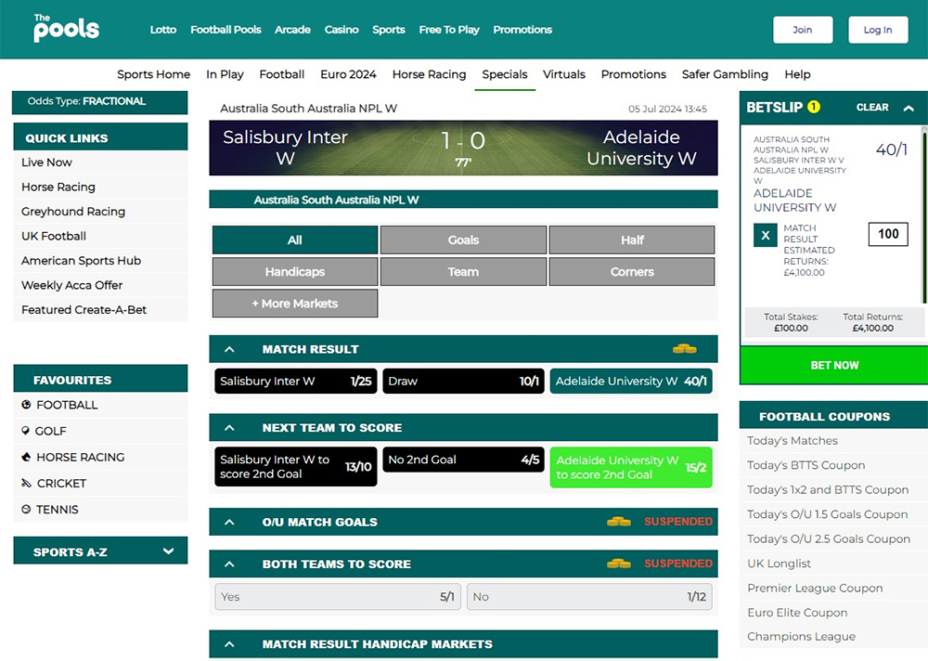The height and width of the screenshot is (661, 928).
Task: Select Both Teams To Score Yes 5/1
Action: coord(338,596)
